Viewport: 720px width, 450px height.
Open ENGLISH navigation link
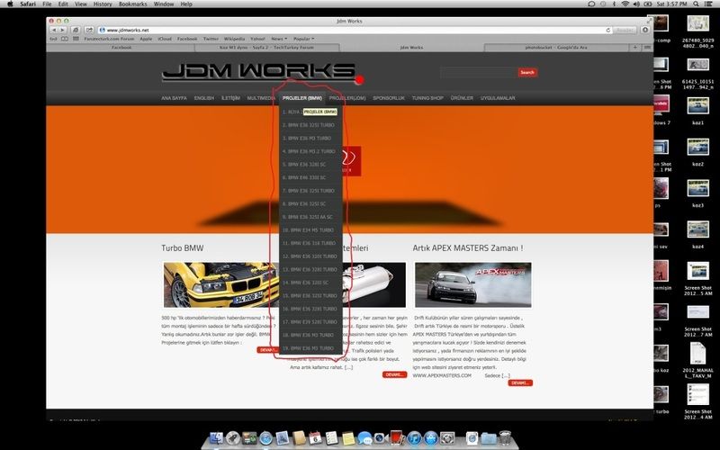coord(204,98)
